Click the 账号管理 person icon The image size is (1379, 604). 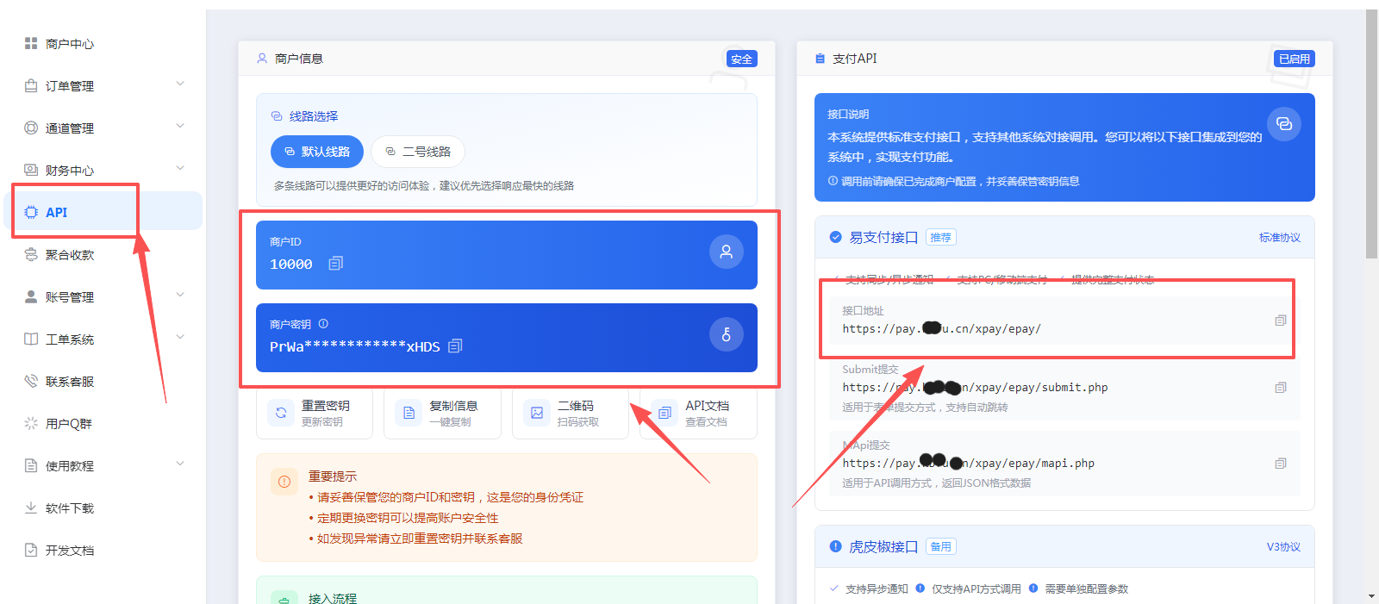[x=31, y=296]
